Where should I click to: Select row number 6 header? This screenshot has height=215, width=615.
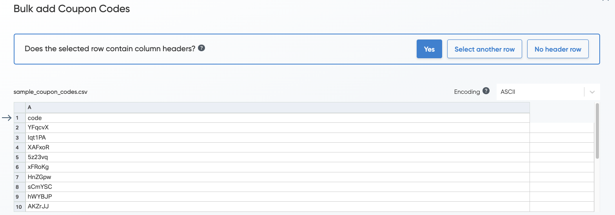click(18, 167)
